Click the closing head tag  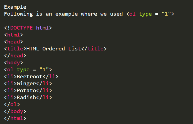coord(15,56)
